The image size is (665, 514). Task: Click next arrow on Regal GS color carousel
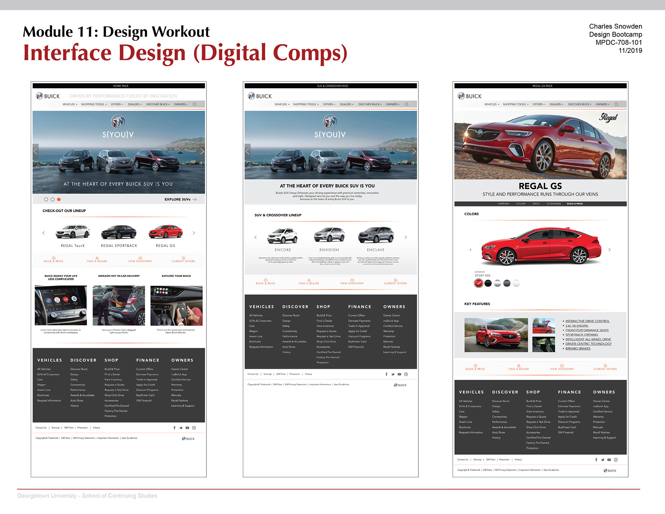point(610,250)
